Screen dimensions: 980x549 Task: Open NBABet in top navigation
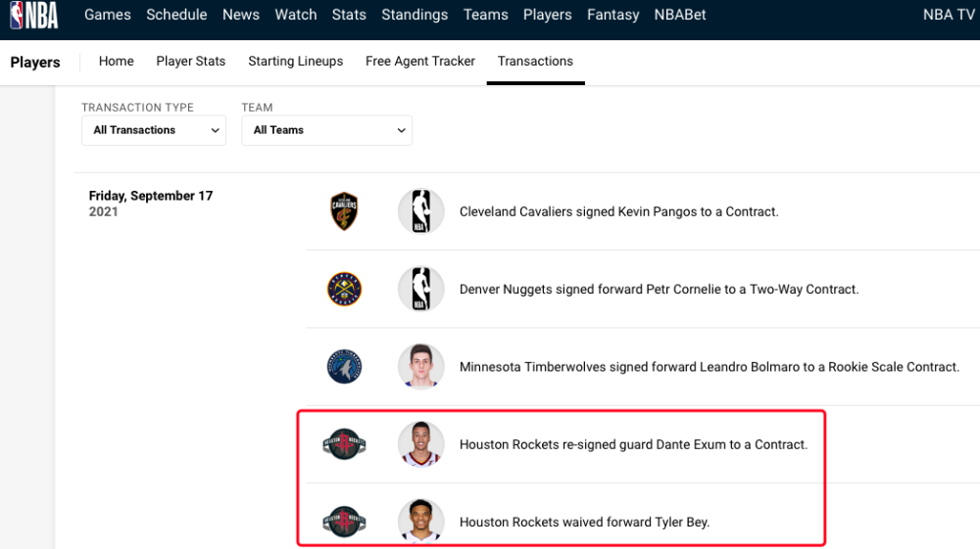(680, 15)
